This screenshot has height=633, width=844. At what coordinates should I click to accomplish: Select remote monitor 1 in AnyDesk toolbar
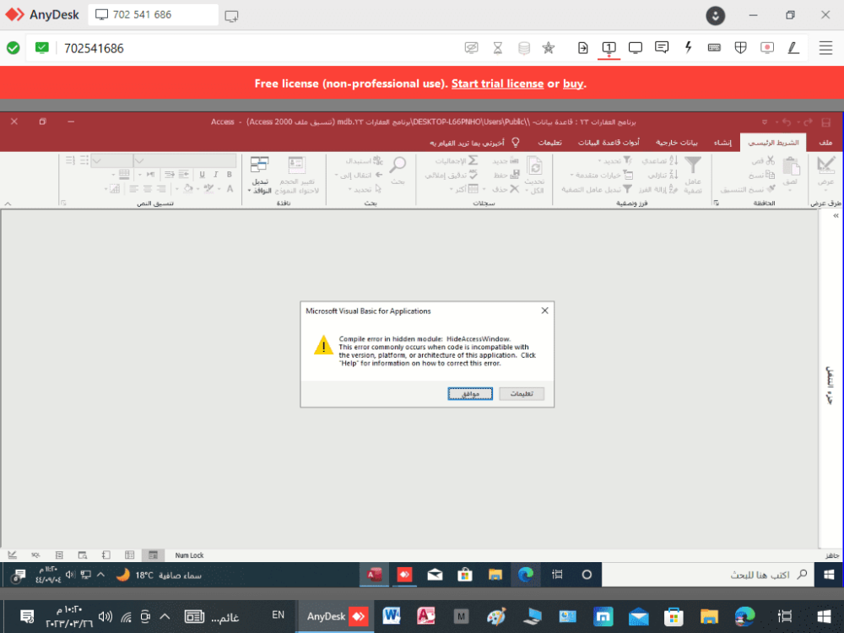click(x=609, y=48)
